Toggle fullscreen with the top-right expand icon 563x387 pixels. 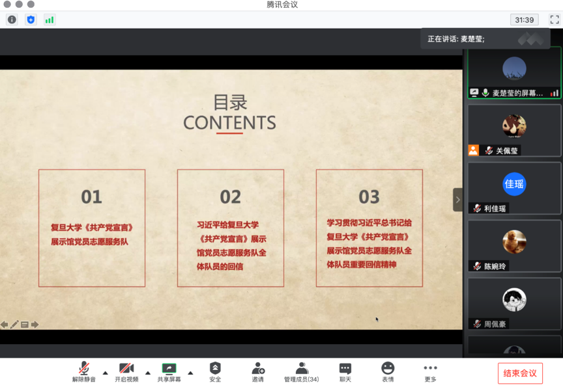coord(555,20)
